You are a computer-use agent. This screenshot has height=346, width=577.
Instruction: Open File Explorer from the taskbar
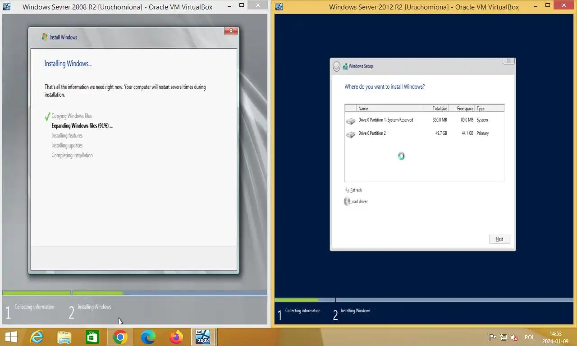(64, 337)
